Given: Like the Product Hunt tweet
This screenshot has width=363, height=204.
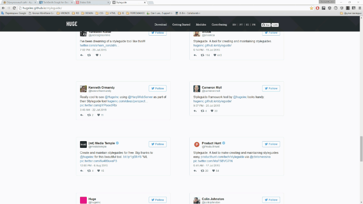Looking at the screenshot, I should (214, 171).
